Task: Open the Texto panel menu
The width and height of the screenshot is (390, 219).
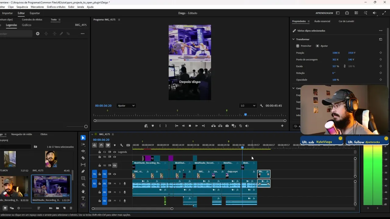Action: (x=59, y=19)
